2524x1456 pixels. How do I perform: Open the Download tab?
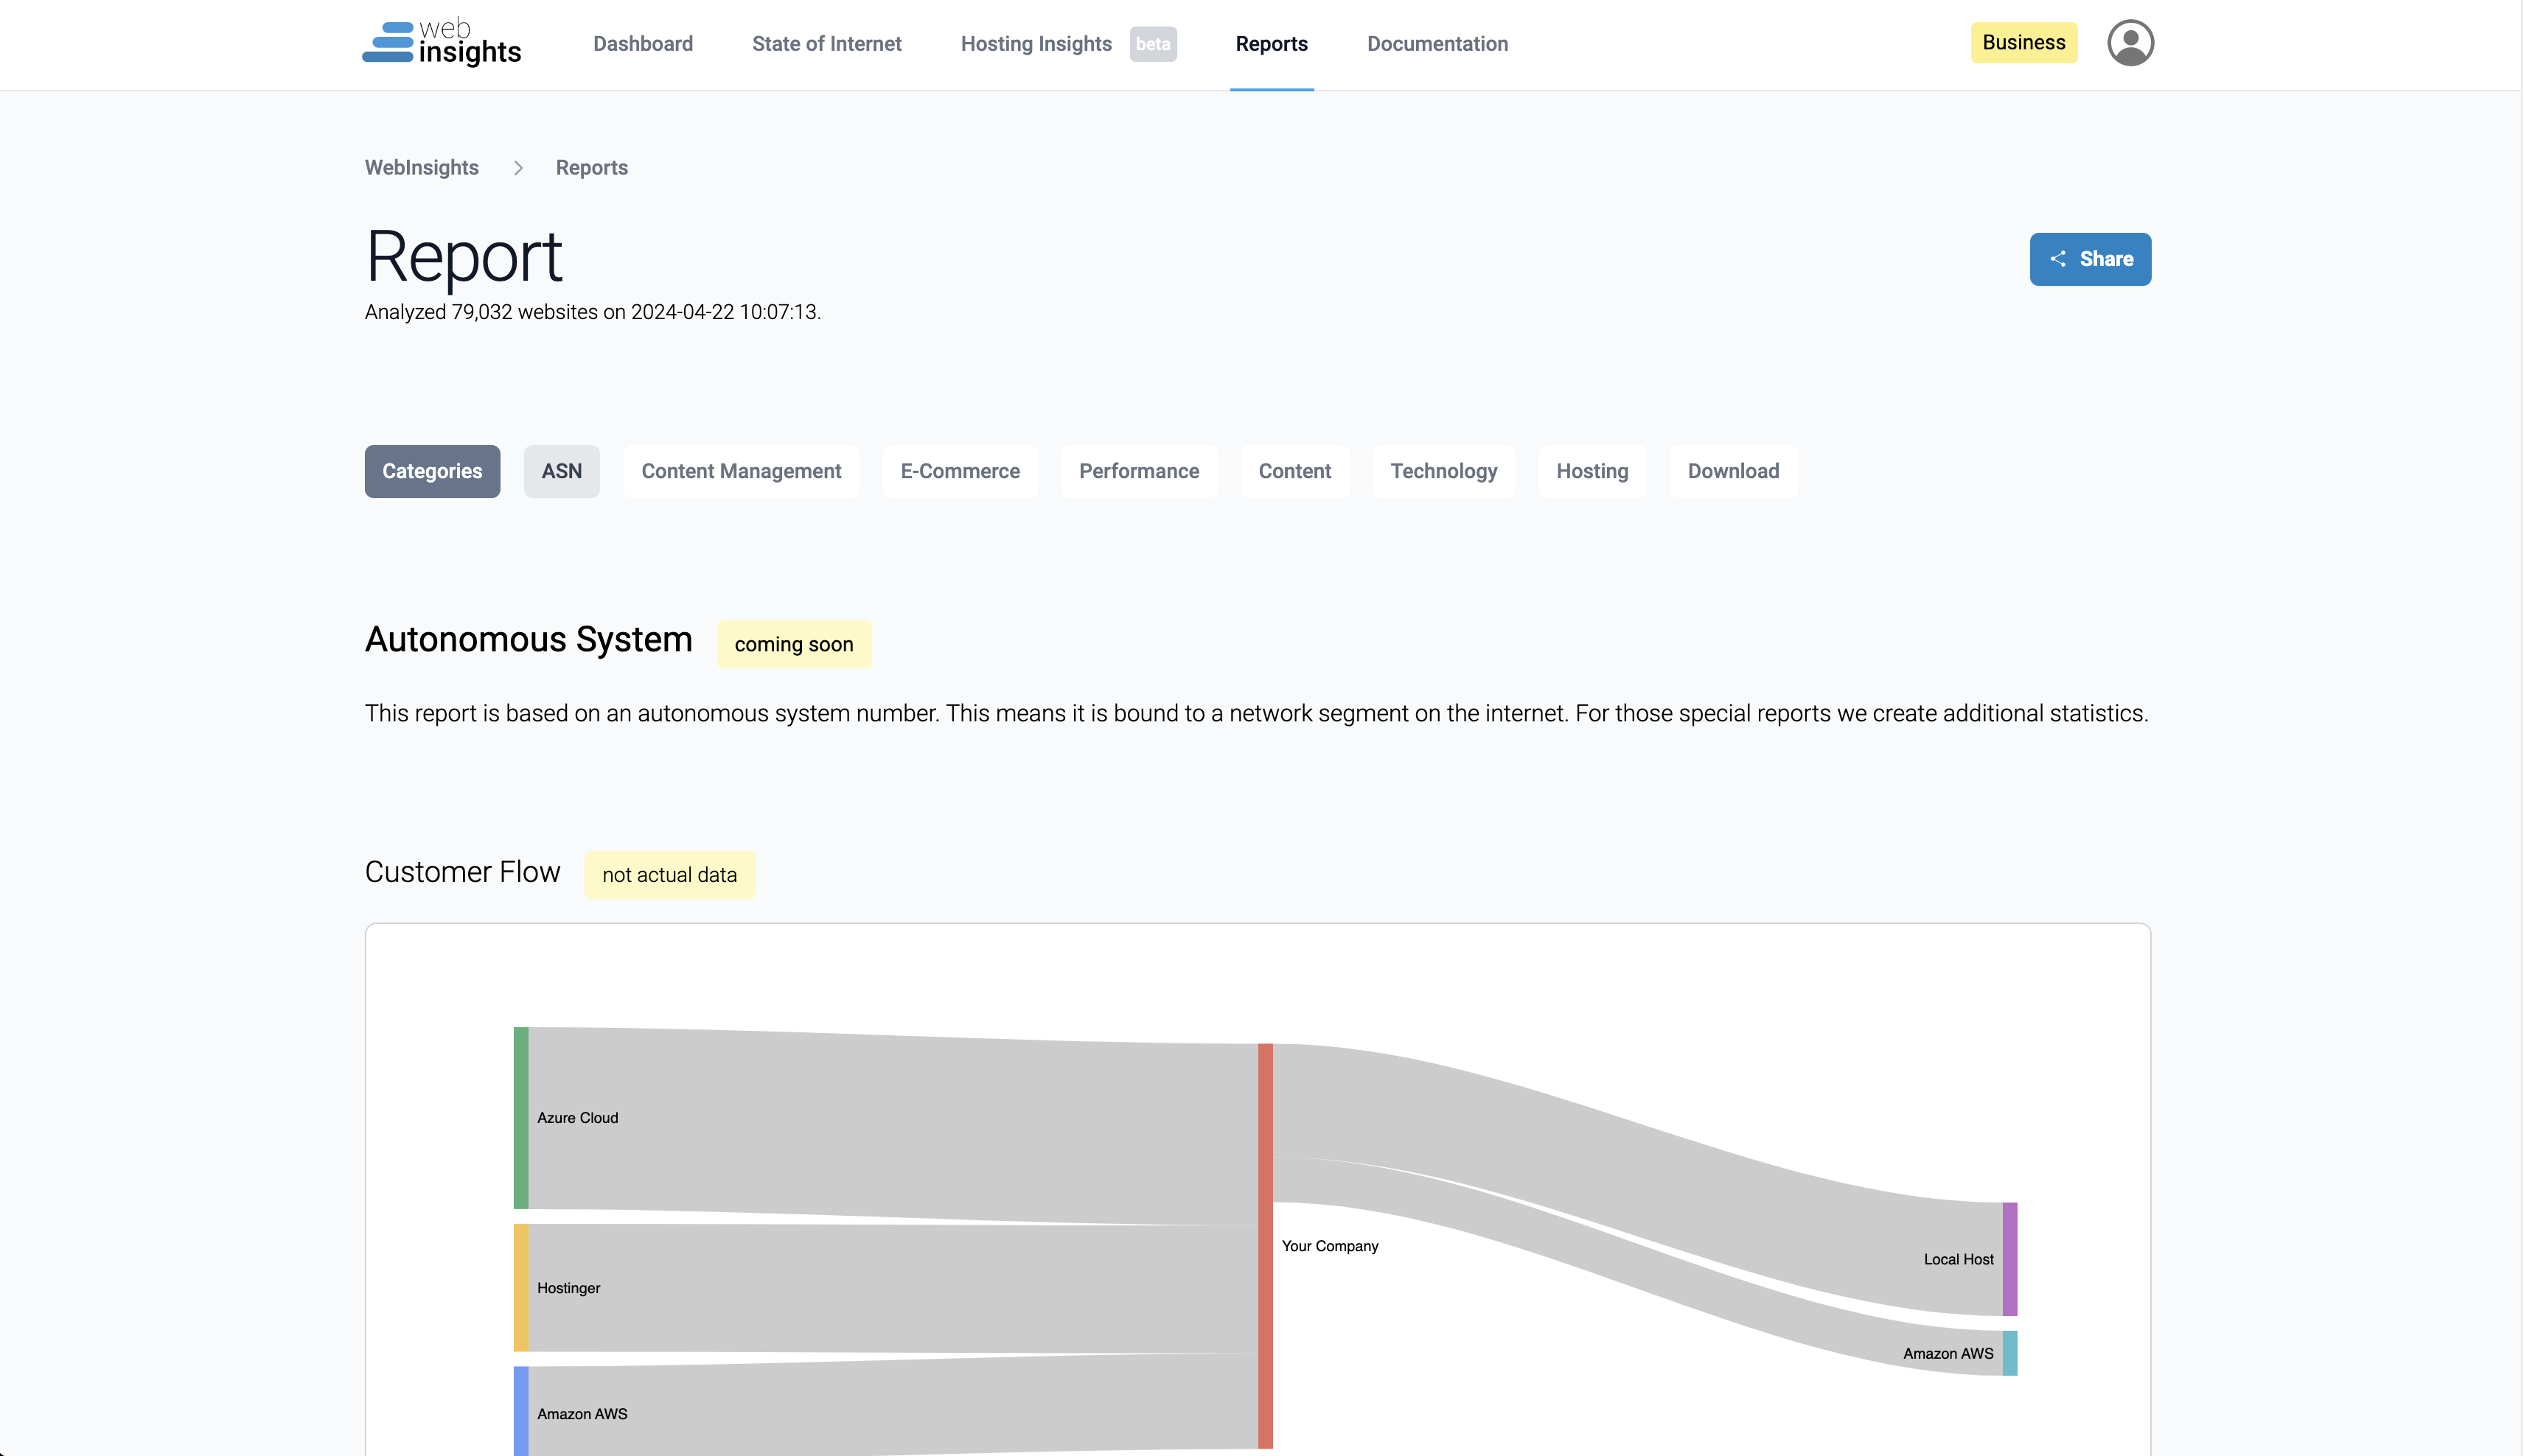click(x=1733, y=471)
